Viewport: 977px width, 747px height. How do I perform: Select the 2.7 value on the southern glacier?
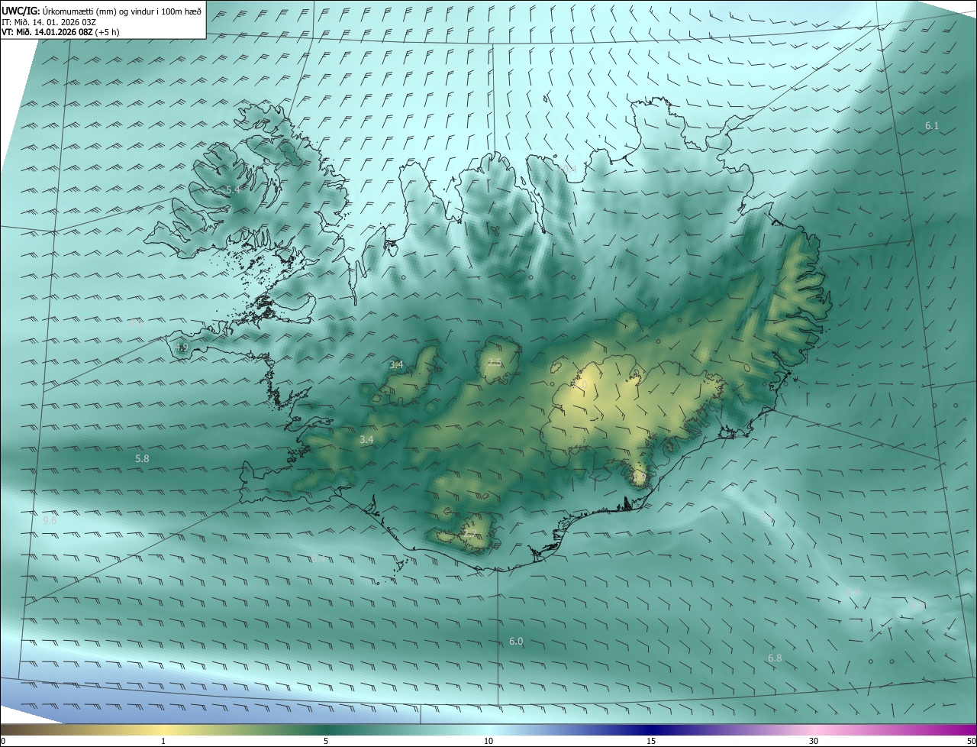coord(470,534)
